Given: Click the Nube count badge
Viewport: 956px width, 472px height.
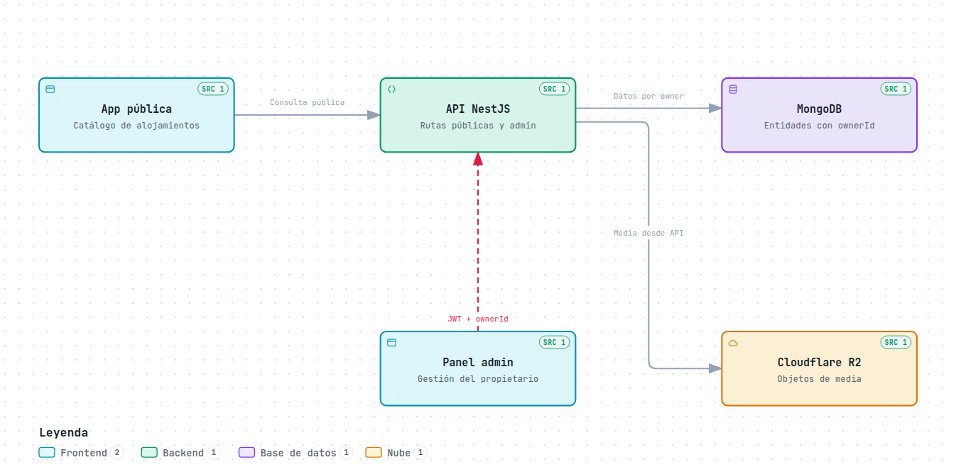Looking at the screenshot, I should pyautogui.click(x=420, y=453).
